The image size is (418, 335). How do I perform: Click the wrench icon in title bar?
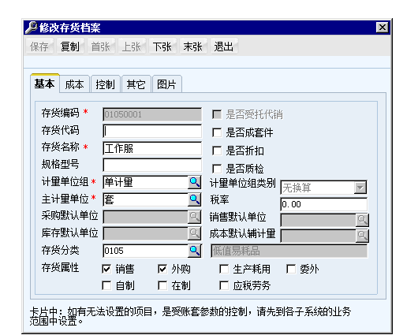pyautogui.click(x=32, y=28)
